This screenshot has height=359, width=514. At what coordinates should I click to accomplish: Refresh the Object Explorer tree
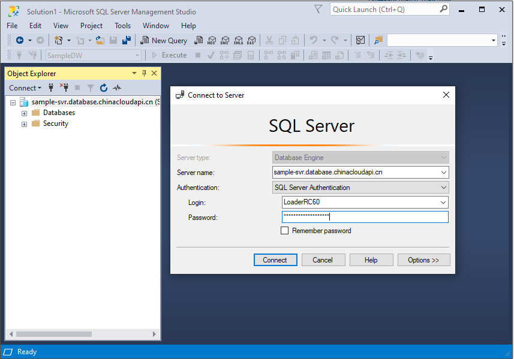[104, 88]
